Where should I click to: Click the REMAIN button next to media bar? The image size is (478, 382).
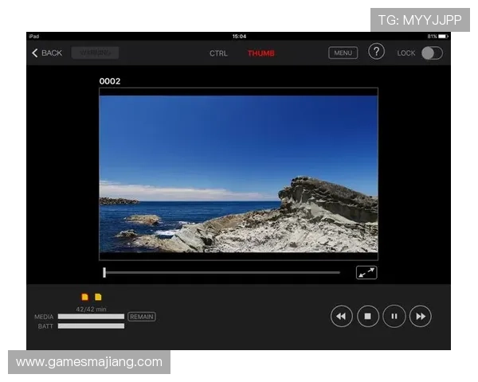pyautogui.click(x=142, y=316)
